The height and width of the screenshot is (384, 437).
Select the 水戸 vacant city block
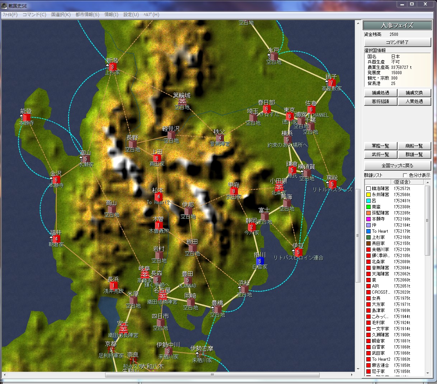coord(274,56)
